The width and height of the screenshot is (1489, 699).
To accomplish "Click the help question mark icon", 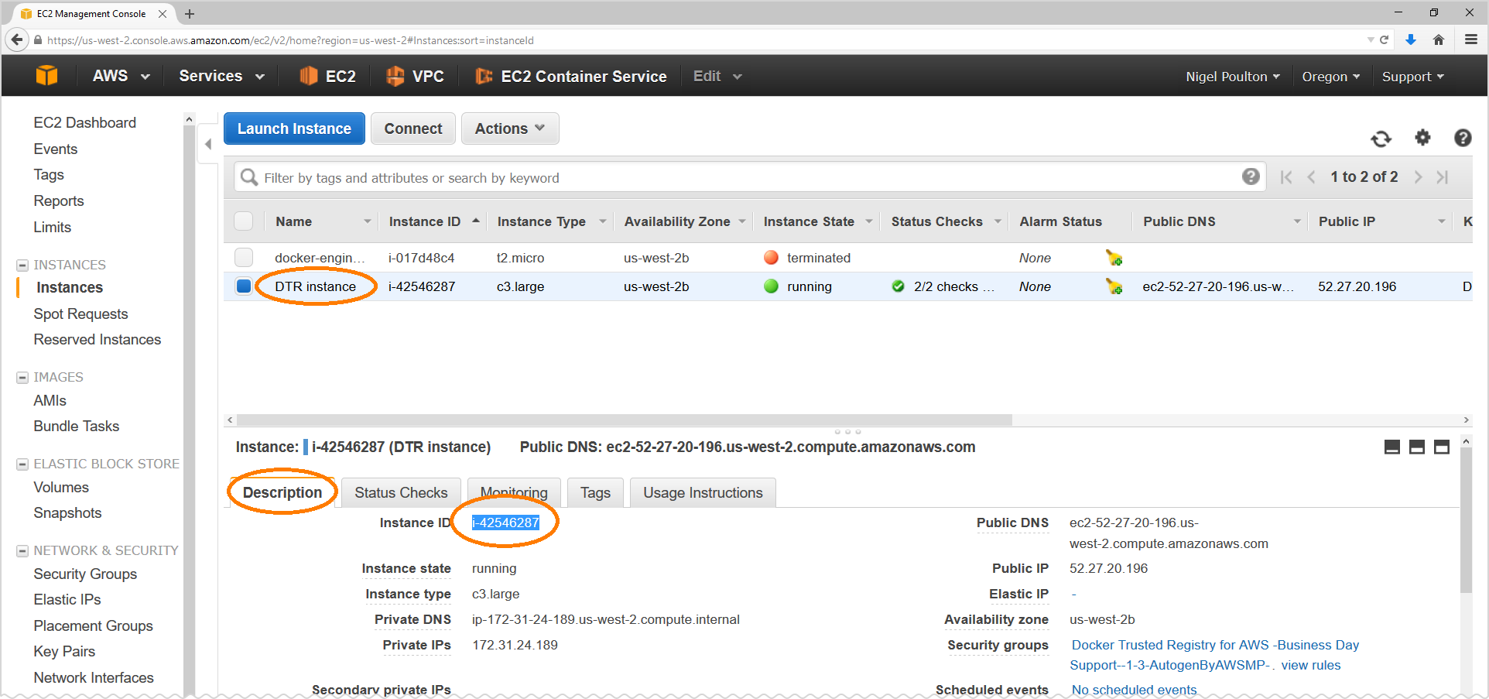I will [1462, 138].
